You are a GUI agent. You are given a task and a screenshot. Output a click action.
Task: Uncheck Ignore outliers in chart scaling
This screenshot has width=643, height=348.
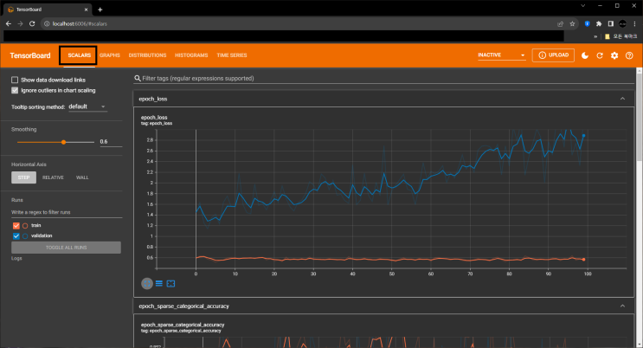pos(15,90)
